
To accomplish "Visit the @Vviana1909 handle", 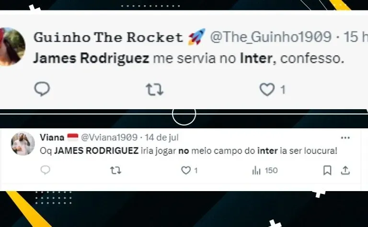I will pyautogui.click(x=109, y=137).
